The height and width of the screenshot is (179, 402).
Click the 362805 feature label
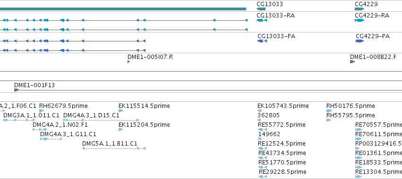coord(268,115)
